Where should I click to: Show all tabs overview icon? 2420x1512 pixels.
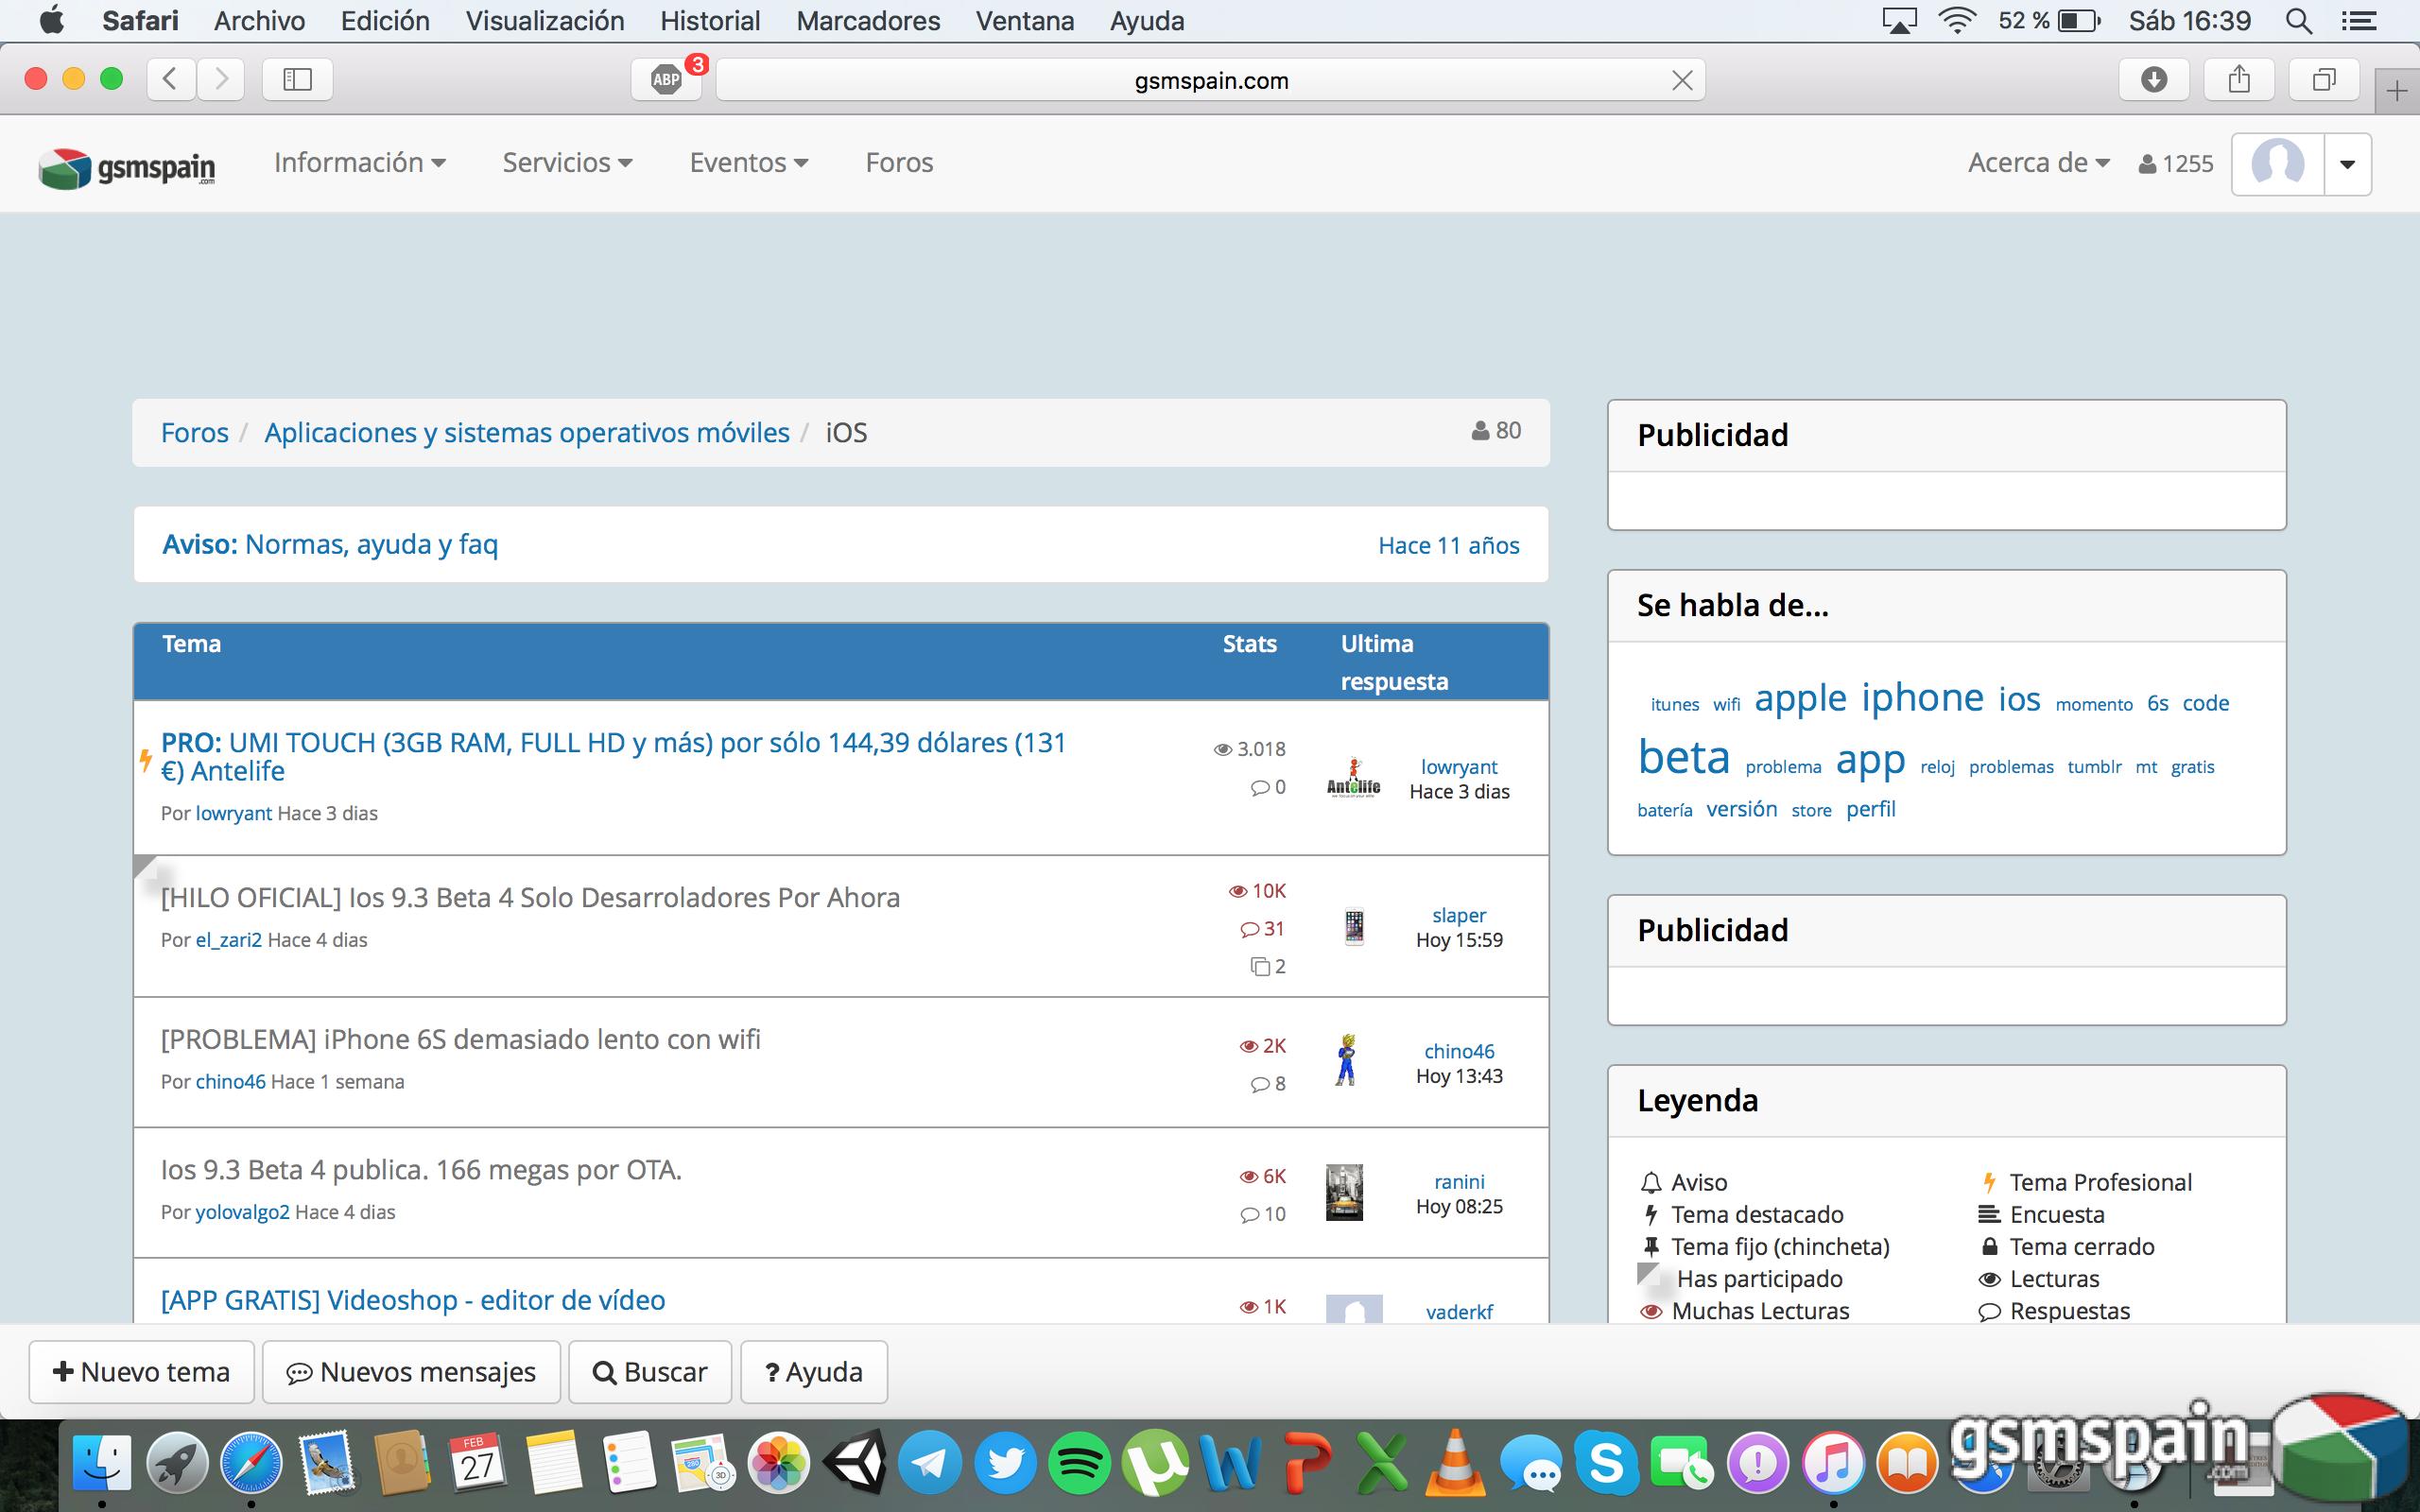pyautogui.click(x=2324, y=80)
